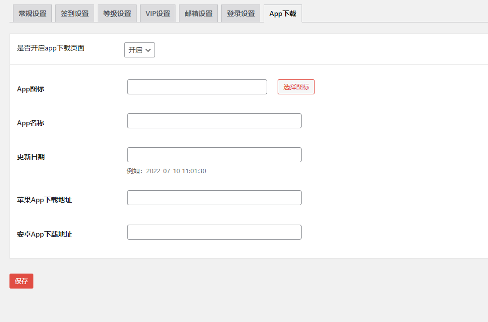This screenshot has width=488, height=322.
Task: Expand the 开启 dropdown for app download page
Action: (x=140, y=50)
